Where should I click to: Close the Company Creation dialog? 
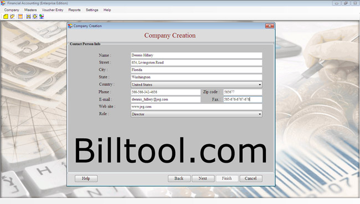(270, 26)
